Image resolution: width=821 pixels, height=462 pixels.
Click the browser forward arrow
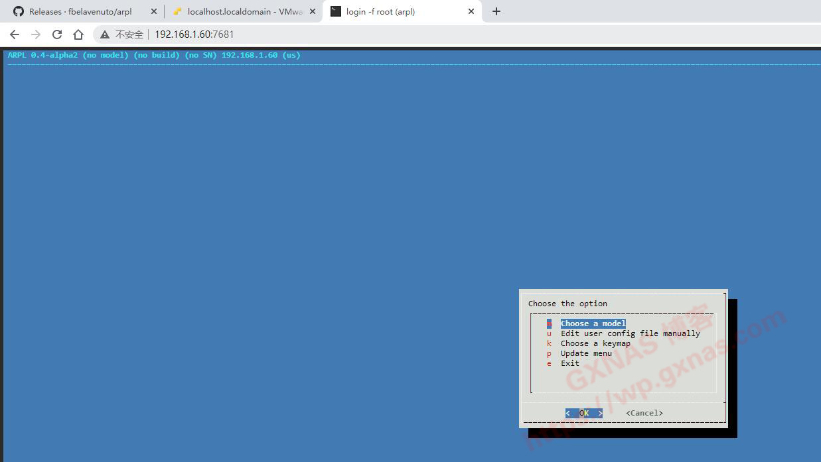(x=36, y=34)
